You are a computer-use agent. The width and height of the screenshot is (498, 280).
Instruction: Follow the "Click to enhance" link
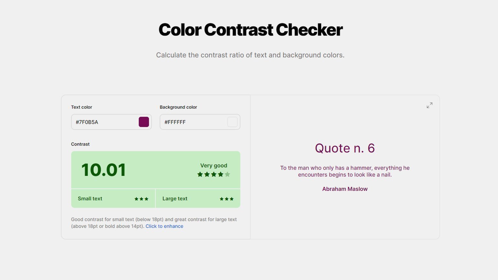[x=164, y=226]
